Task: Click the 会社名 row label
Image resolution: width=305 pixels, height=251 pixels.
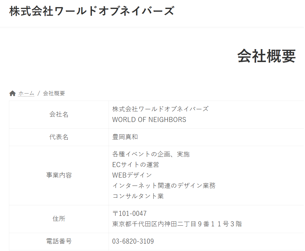Action: coord(59,115)
